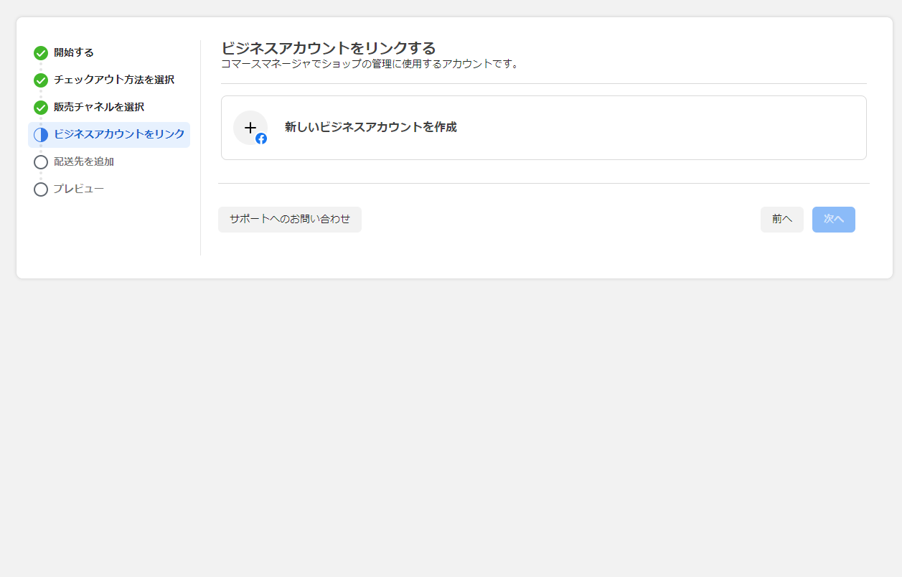
Task: Click the checkmark icon for チェックアウト方法を選択
Action: 41,80
